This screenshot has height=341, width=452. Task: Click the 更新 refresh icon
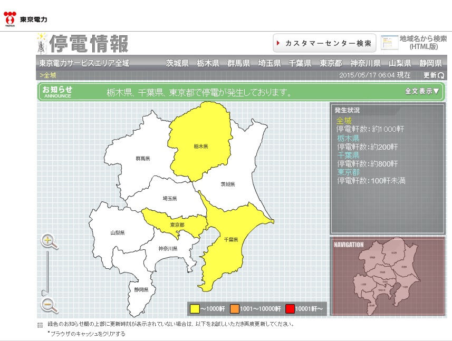click(x=441, y=75)
